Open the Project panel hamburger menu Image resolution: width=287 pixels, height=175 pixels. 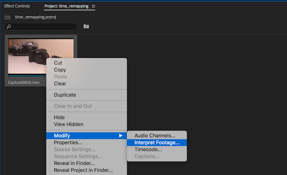(x=93, y=6)
